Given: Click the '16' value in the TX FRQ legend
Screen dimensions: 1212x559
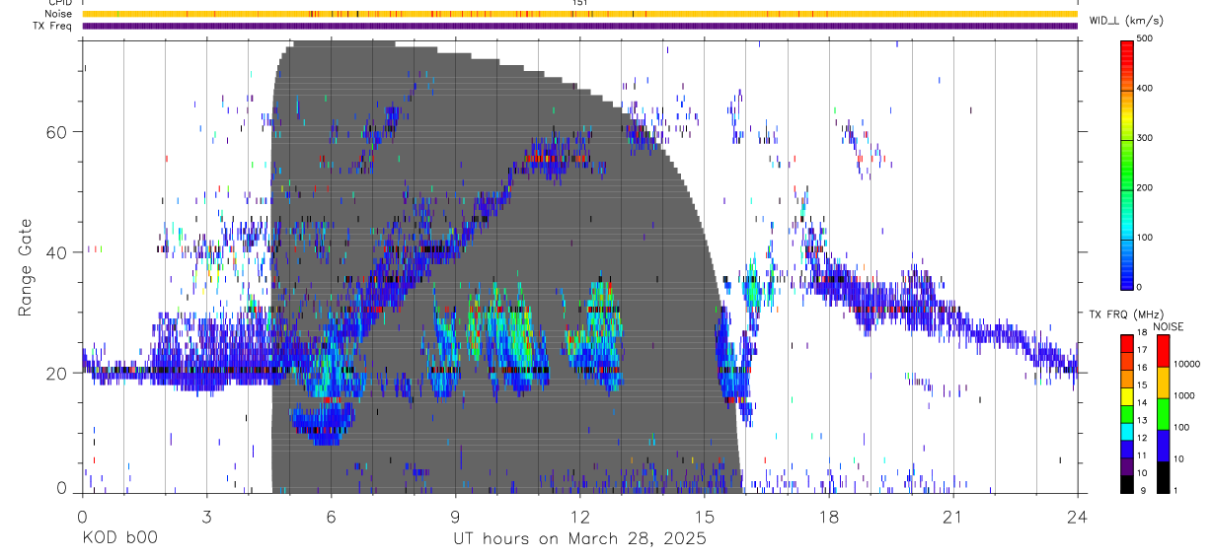Looking at the screenshot, I should (x=1143, y=369).
